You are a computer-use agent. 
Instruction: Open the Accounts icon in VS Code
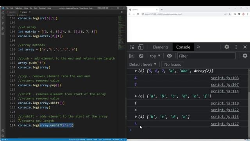click(x=3, y=130)
